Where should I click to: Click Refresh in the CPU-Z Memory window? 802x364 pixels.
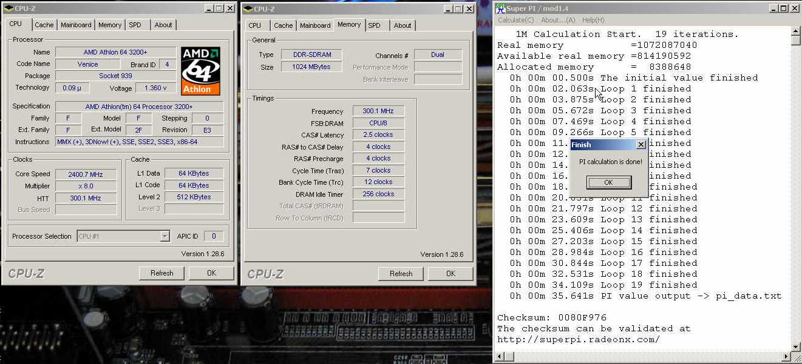[x=401, y=274]
